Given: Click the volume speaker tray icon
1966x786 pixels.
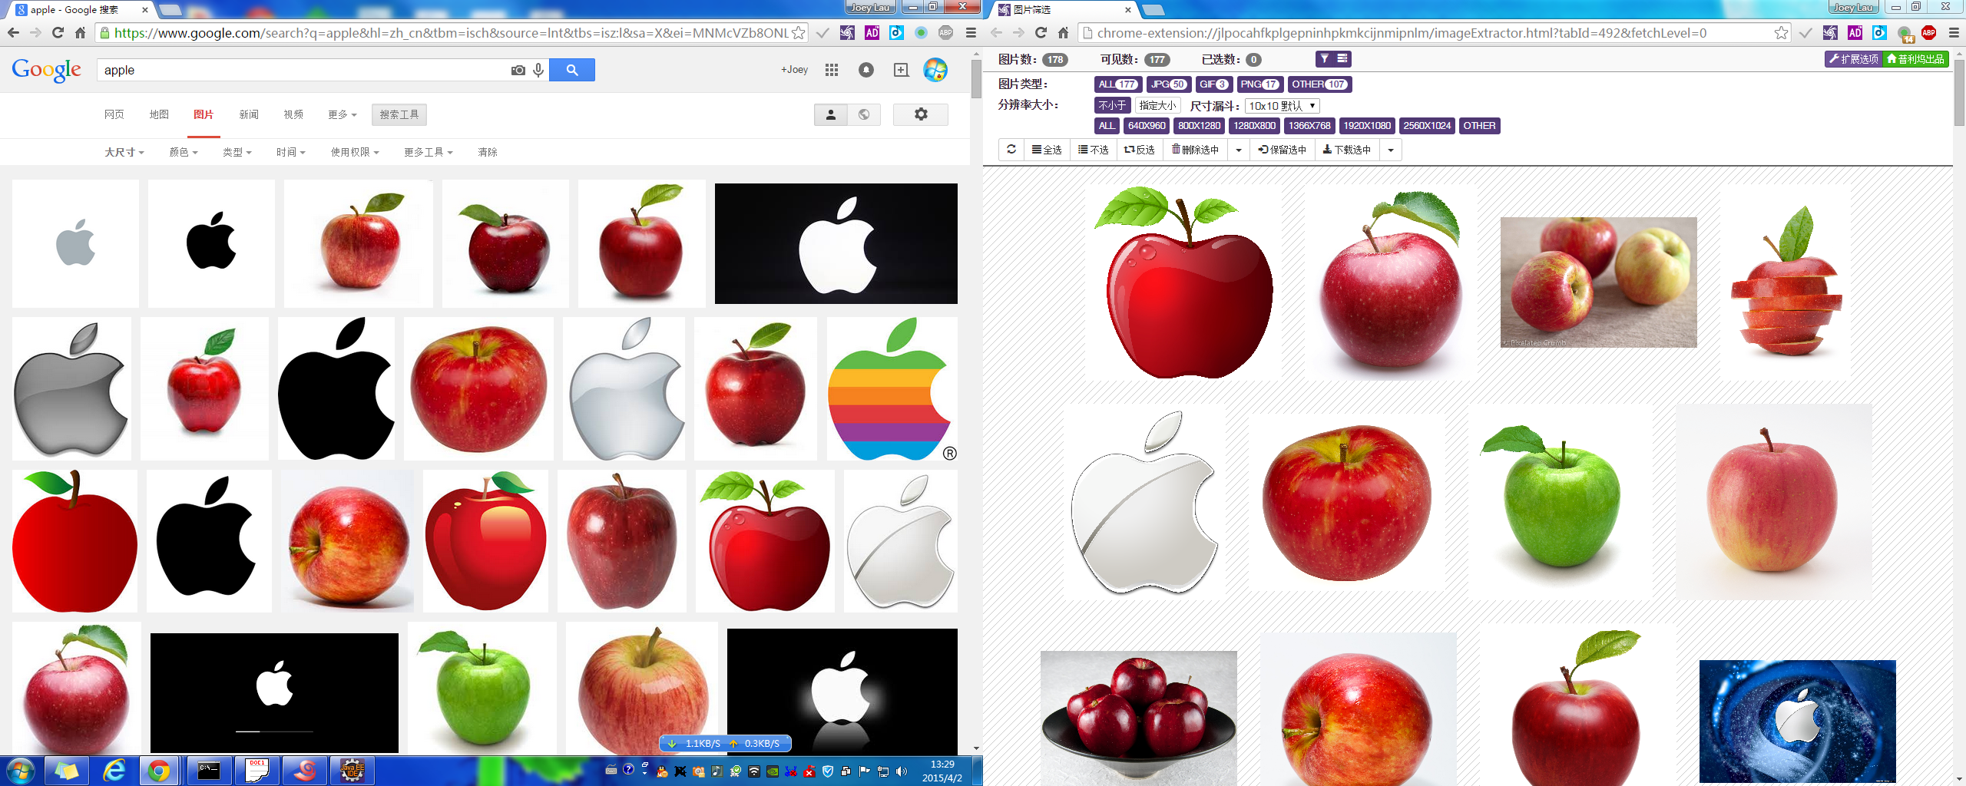Looking at the screenshot, I should click(x=902, y=771).
